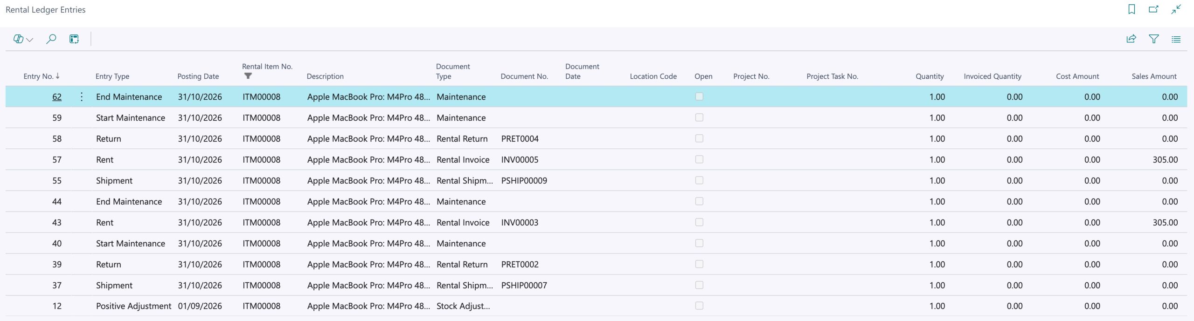1194x321 pixels.
Task: Click the list view layout icon
Action: coord(1176,39)
